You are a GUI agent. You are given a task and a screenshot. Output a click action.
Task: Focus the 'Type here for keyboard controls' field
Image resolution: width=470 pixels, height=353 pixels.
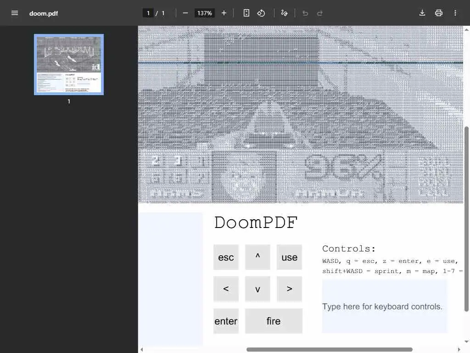(385, 307)
